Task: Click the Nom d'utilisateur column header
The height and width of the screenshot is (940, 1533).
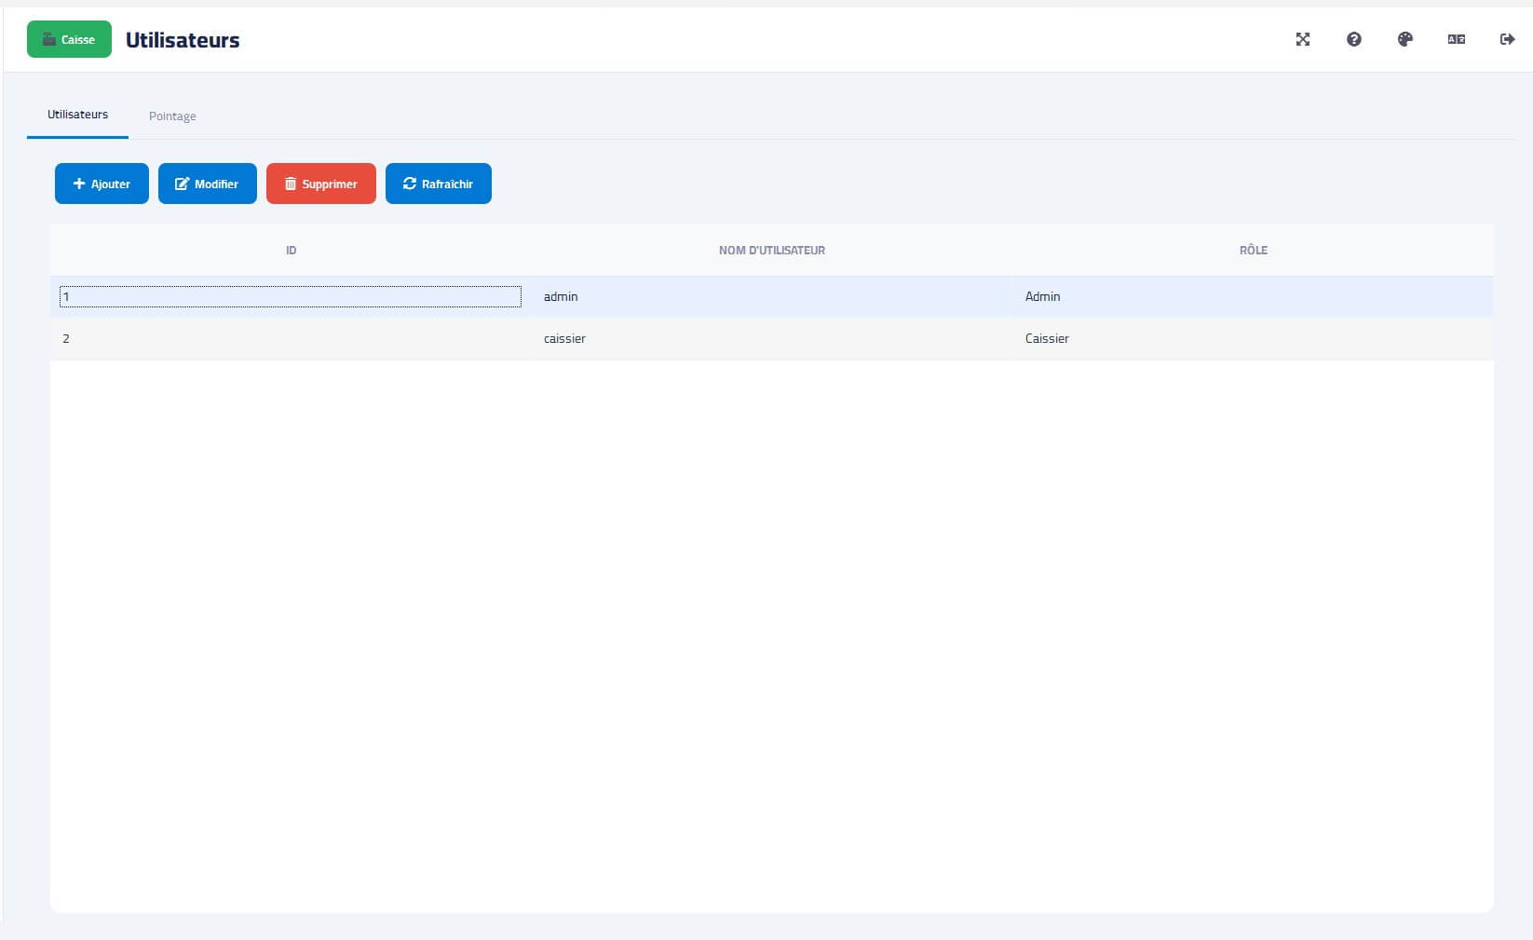Action: [771, 250]
